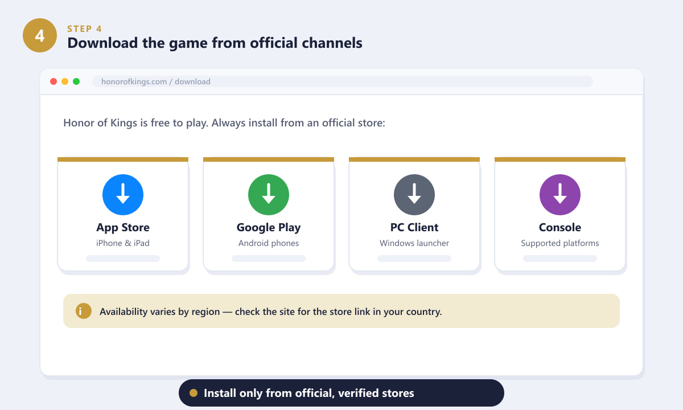This screenshot has height=410, width=683.
Task: Click the placeholder bar under App Store
Action: click(x=123, y=259)
